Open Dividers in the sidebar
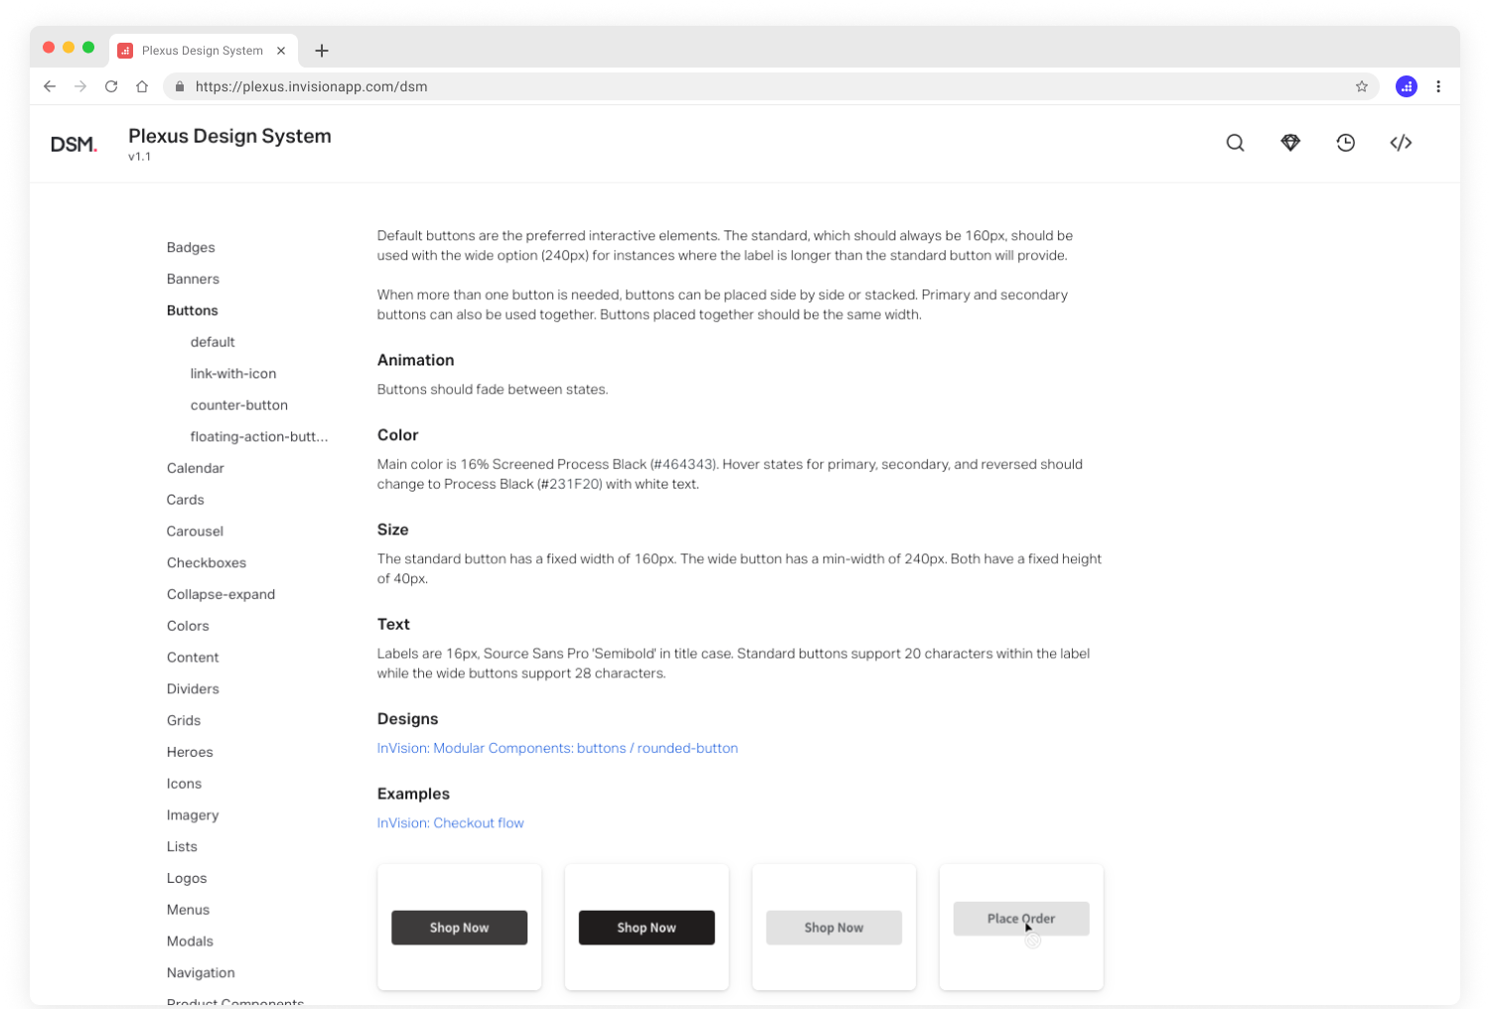Screen dimensions: 1490x1009 pyautogui.click(x=193, y=689)
